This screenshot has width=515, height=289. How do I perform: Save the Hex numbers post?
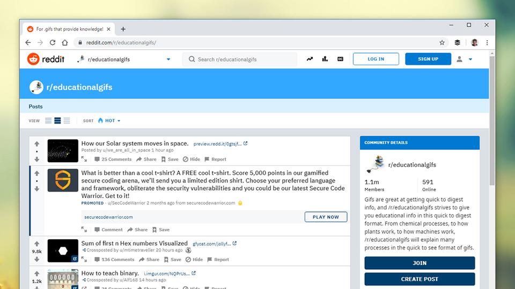pos(172,260)
